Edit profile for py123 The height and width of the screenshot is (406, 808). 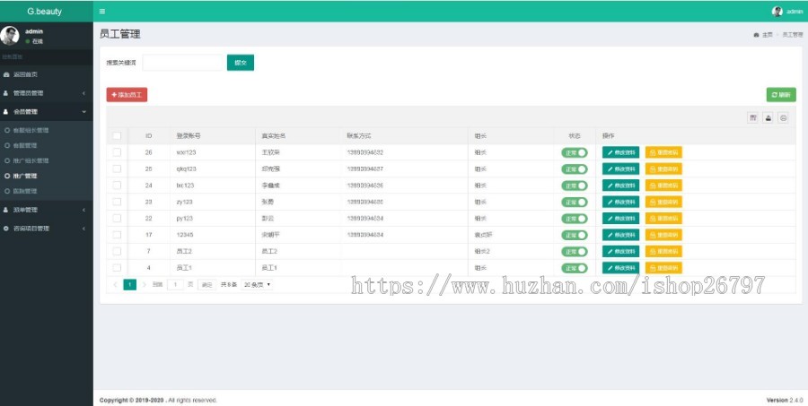(621, 218)
